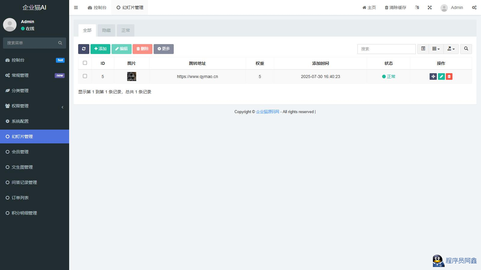
Task: Open the settings cogs icon at top right
Action: pos(474,7)
